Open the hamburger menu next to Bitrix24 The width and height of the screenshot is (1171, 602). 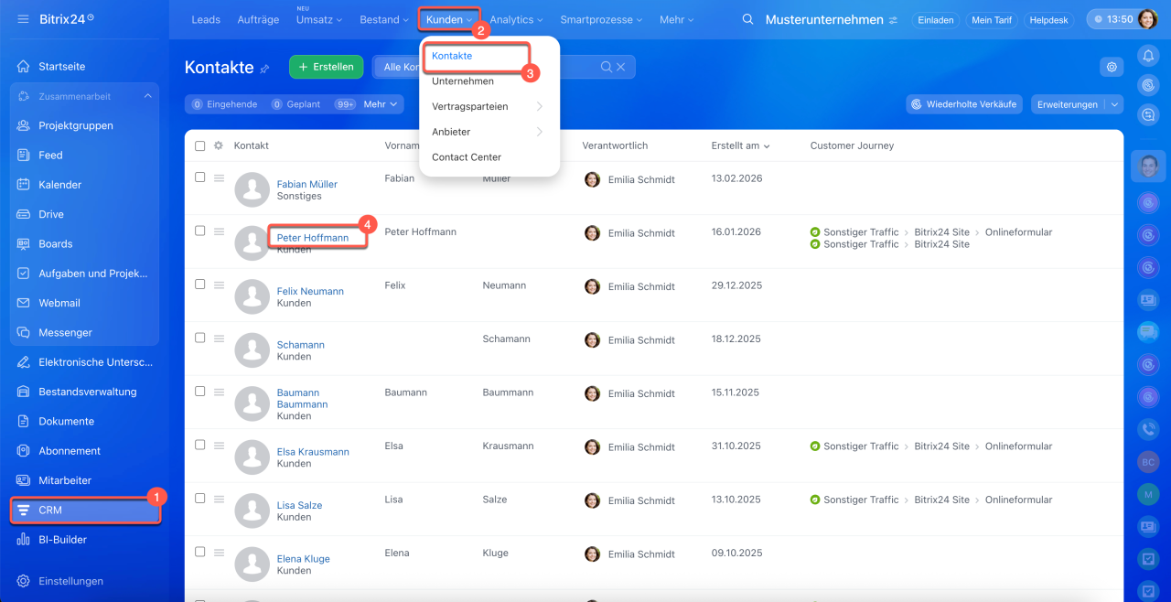tap(23, 19)
